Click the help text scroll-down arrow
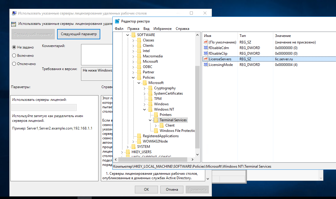 (x=208, y=179)
